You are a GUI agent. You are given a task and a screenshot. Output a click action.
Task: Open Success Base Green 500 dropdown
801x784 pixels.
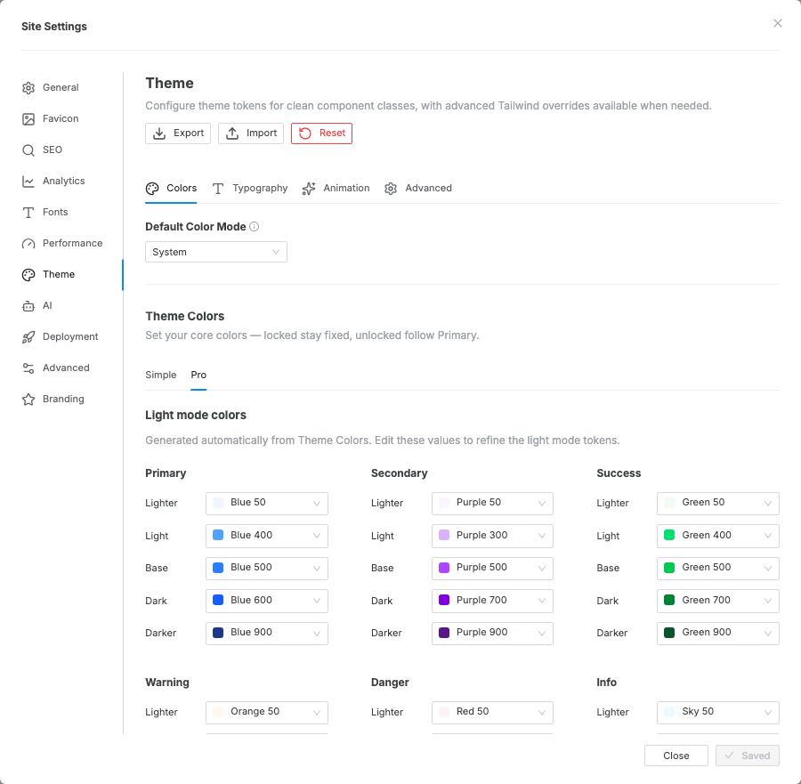(717, 568)
